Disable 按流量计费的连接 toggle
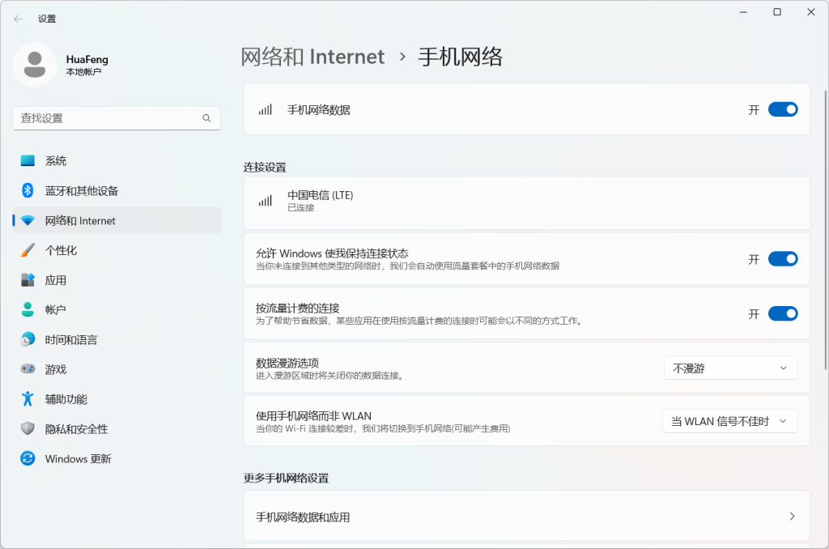 782,313
